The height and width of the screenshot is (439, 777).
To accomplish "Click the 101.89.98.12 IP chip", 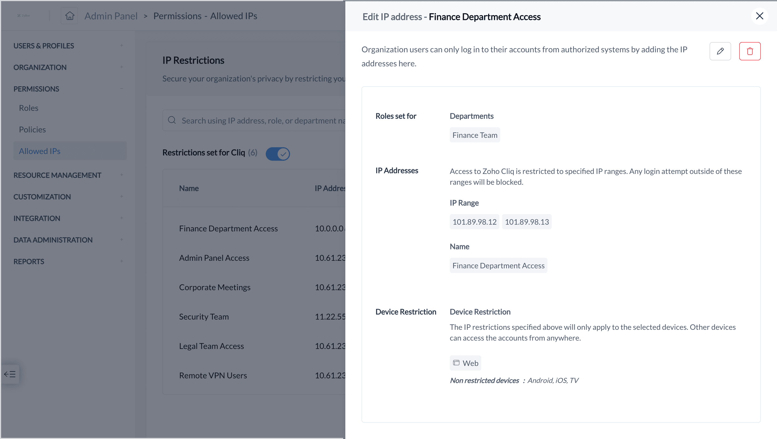I will click(474, 222).
